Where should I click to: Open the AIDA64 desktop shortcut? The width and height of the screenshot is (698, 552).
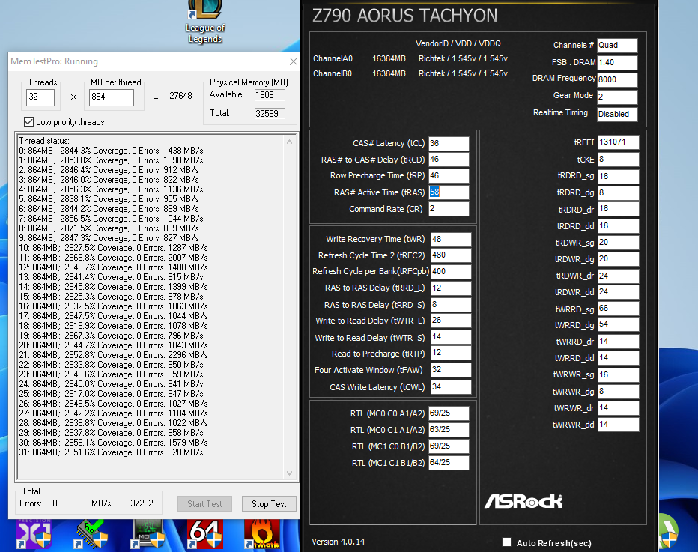coord(205,533)
